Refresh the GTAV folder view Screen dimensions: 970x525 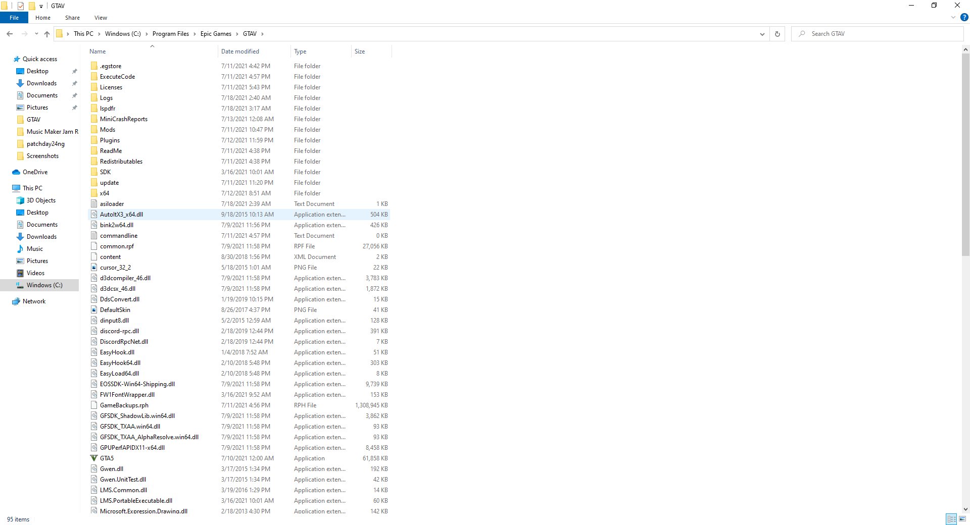(x=778, y=34)
